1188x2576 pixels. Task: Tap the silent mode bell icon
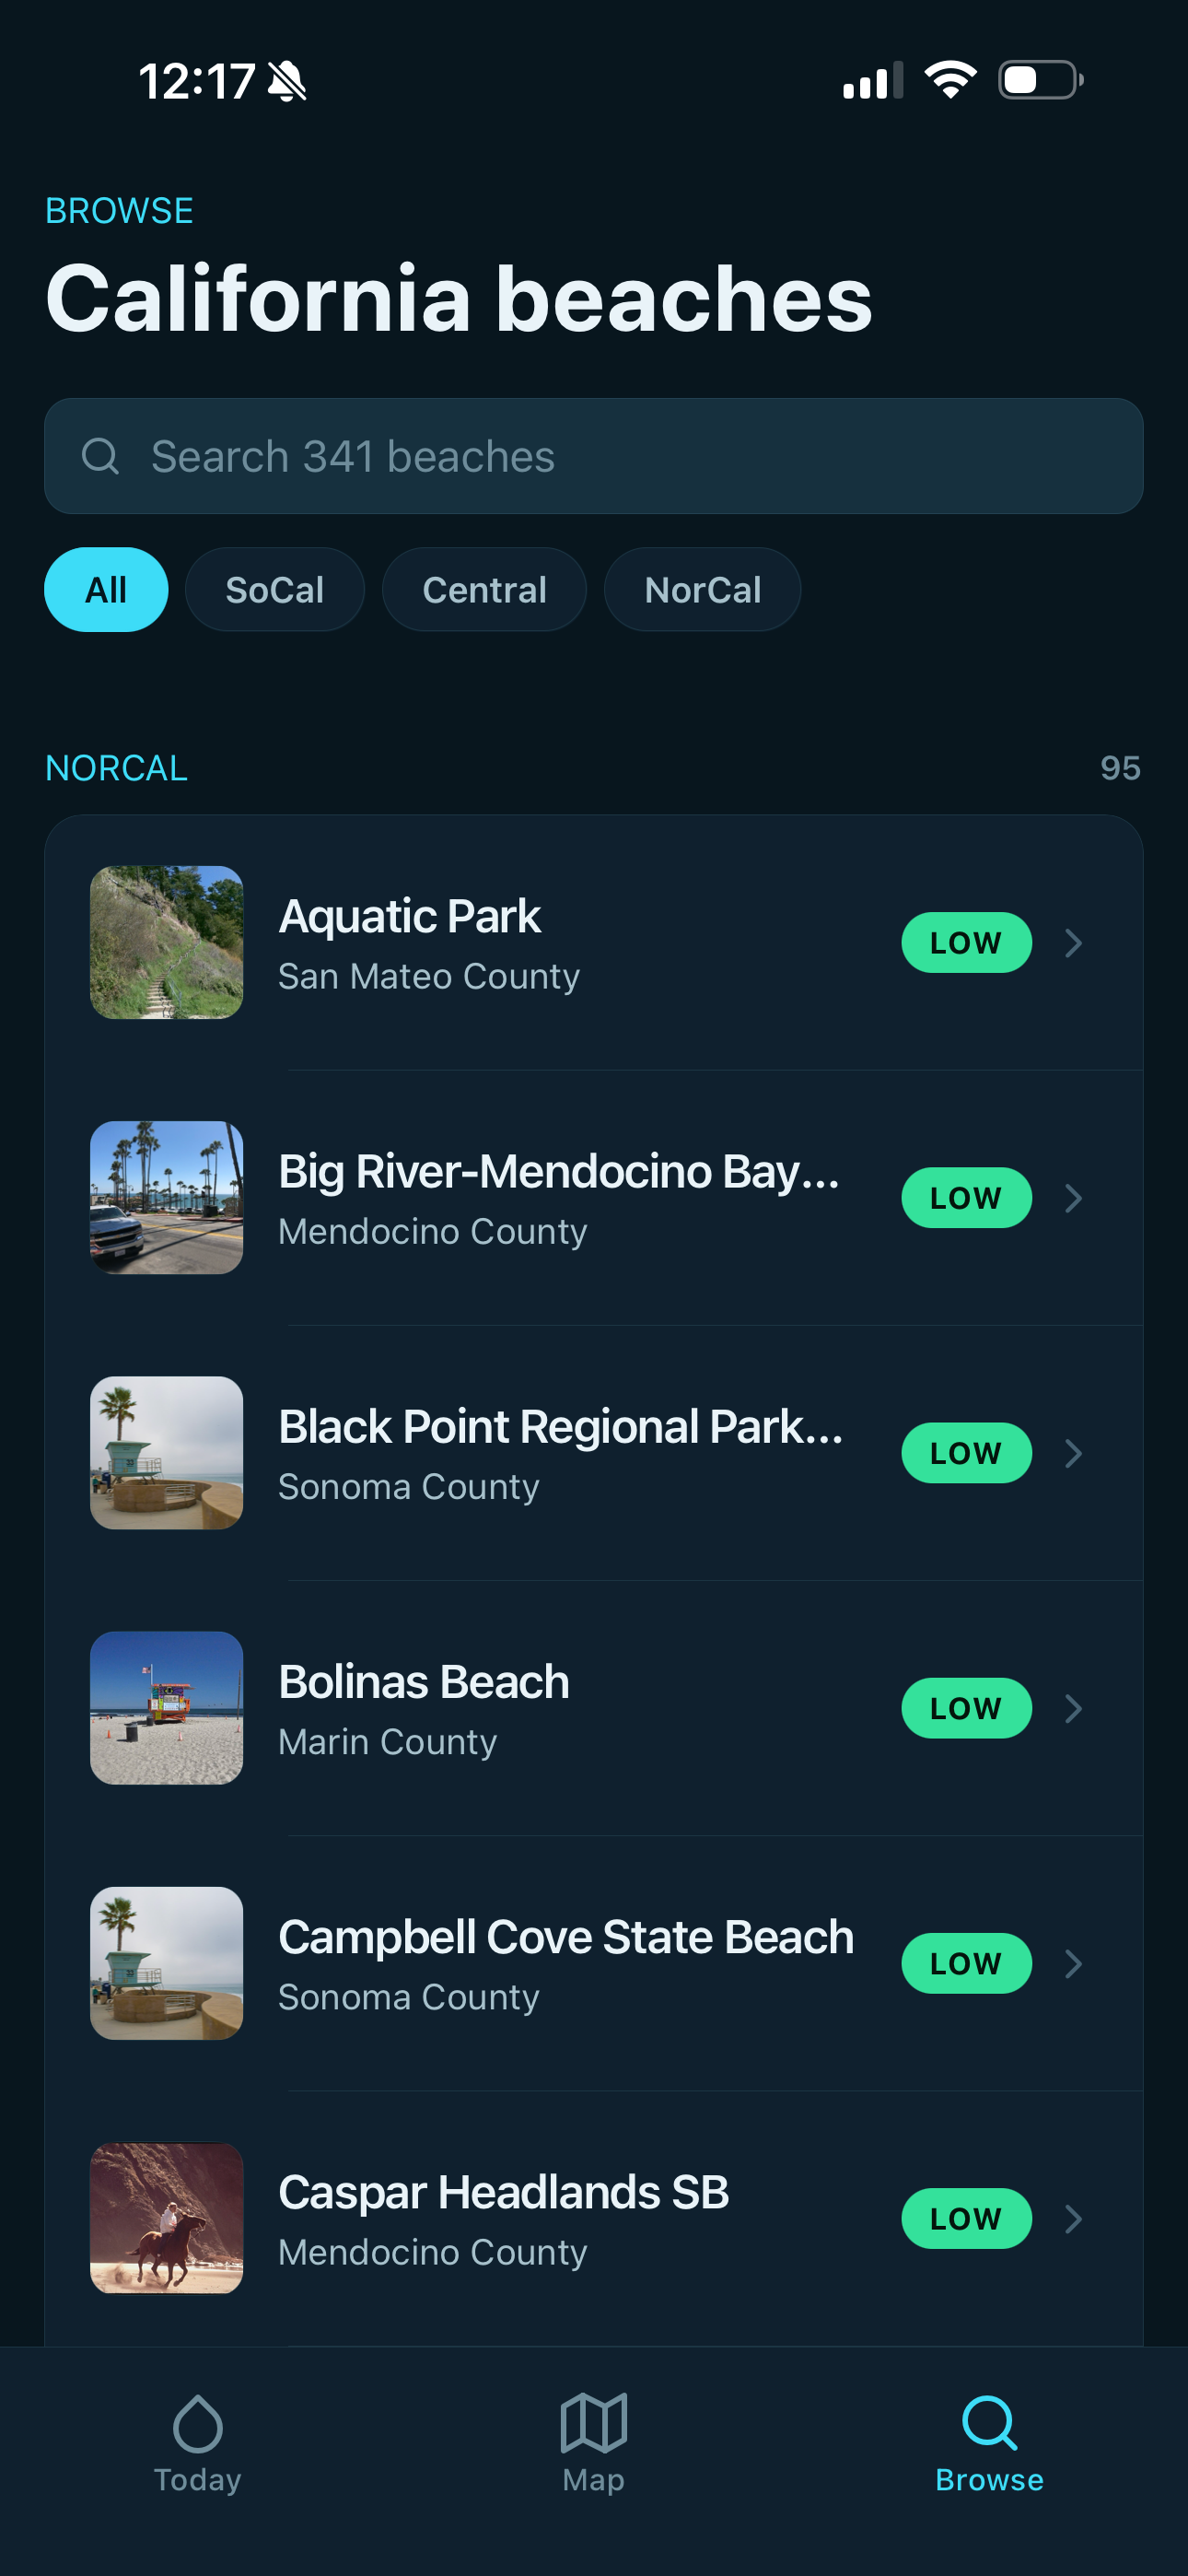[288, 81]
